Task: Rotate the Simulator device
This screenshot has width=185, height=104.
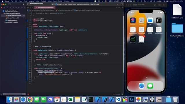Action: coord(164,5)
